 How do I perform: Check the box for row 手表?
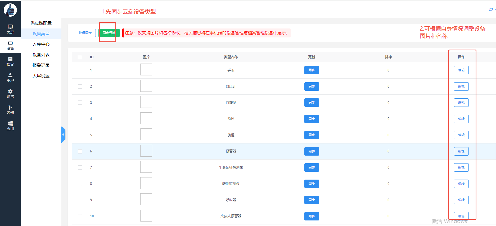[80, 70]
